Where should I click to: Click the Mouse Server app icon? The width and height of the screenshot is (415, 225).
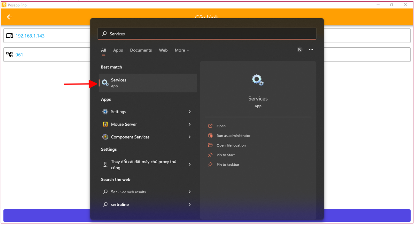tap(105, 124)
